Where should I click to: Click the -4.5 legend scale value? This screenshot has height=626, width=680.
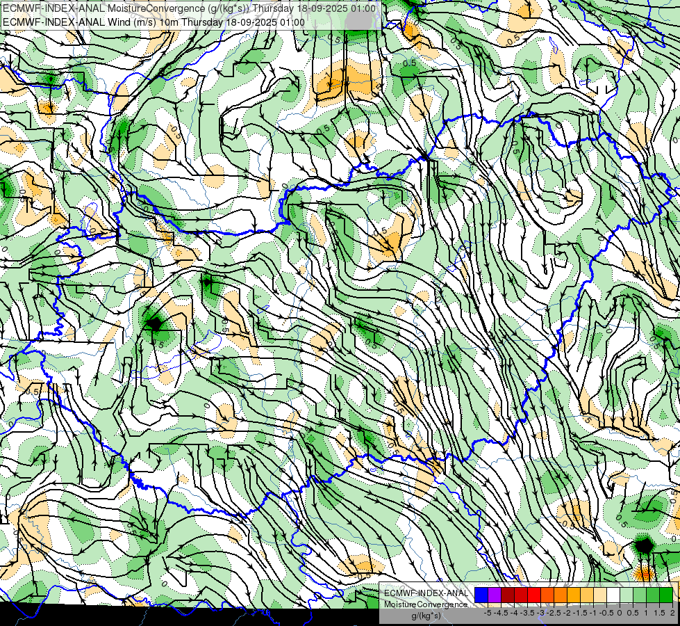pyautogui.click(x=501, y=613)
